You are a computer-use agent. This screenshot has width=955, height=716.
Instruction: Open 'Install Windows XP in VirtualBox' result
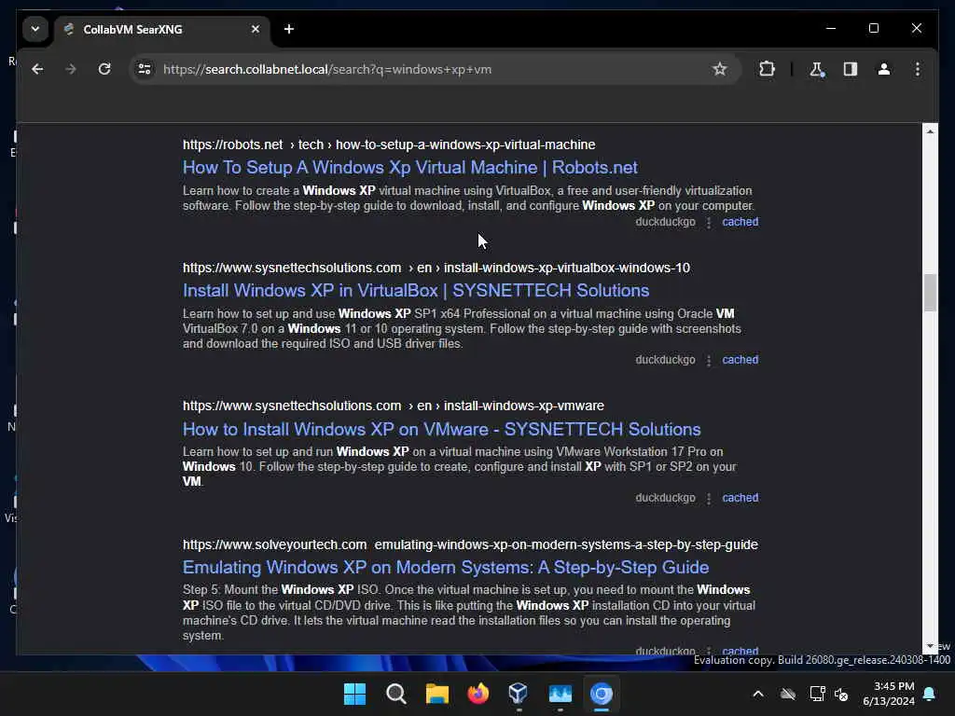pos(416,291)
